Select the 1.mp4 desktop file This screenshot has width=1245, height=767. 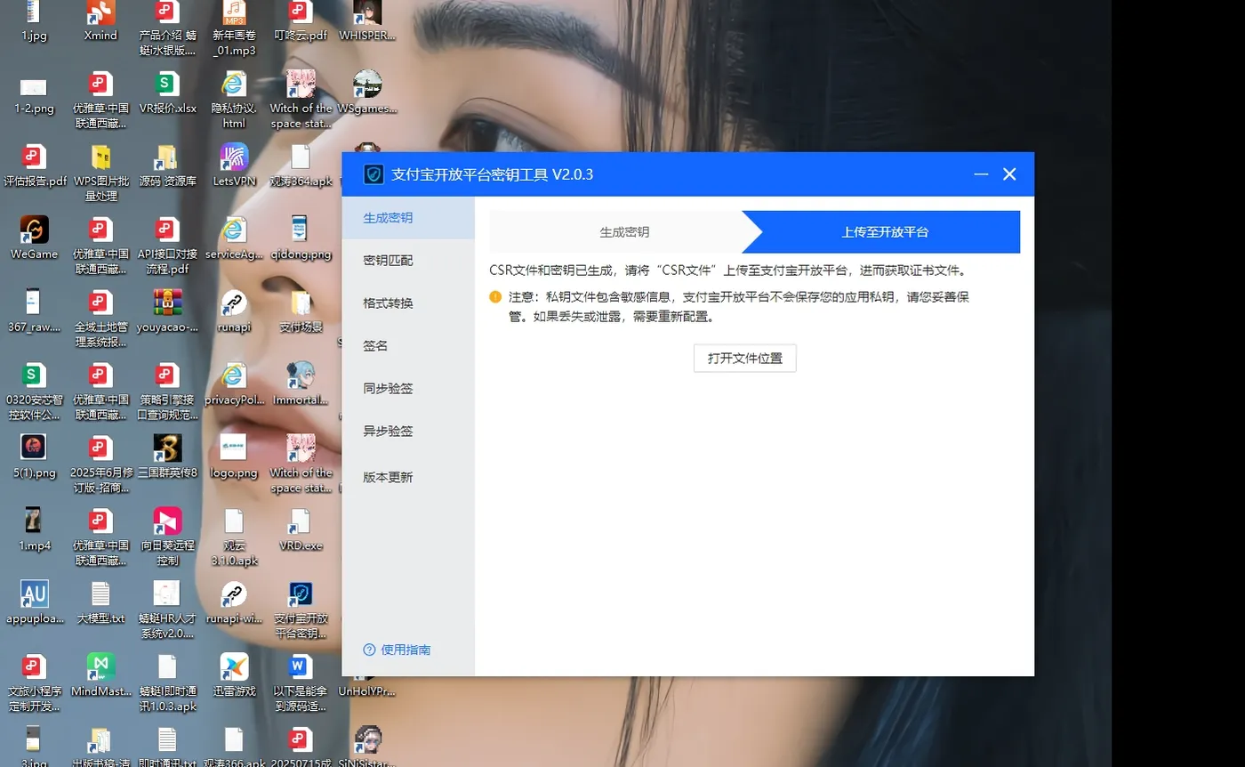coord(34,530)
